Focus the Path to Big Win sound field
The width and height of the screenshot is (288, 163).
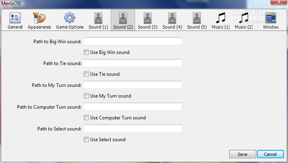[x=133, y=41]
